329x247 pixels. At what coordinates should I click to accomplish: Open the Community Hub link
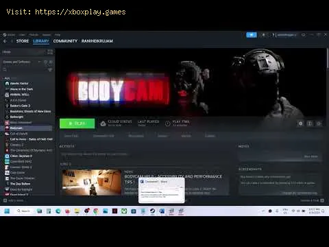coord(103,136)
